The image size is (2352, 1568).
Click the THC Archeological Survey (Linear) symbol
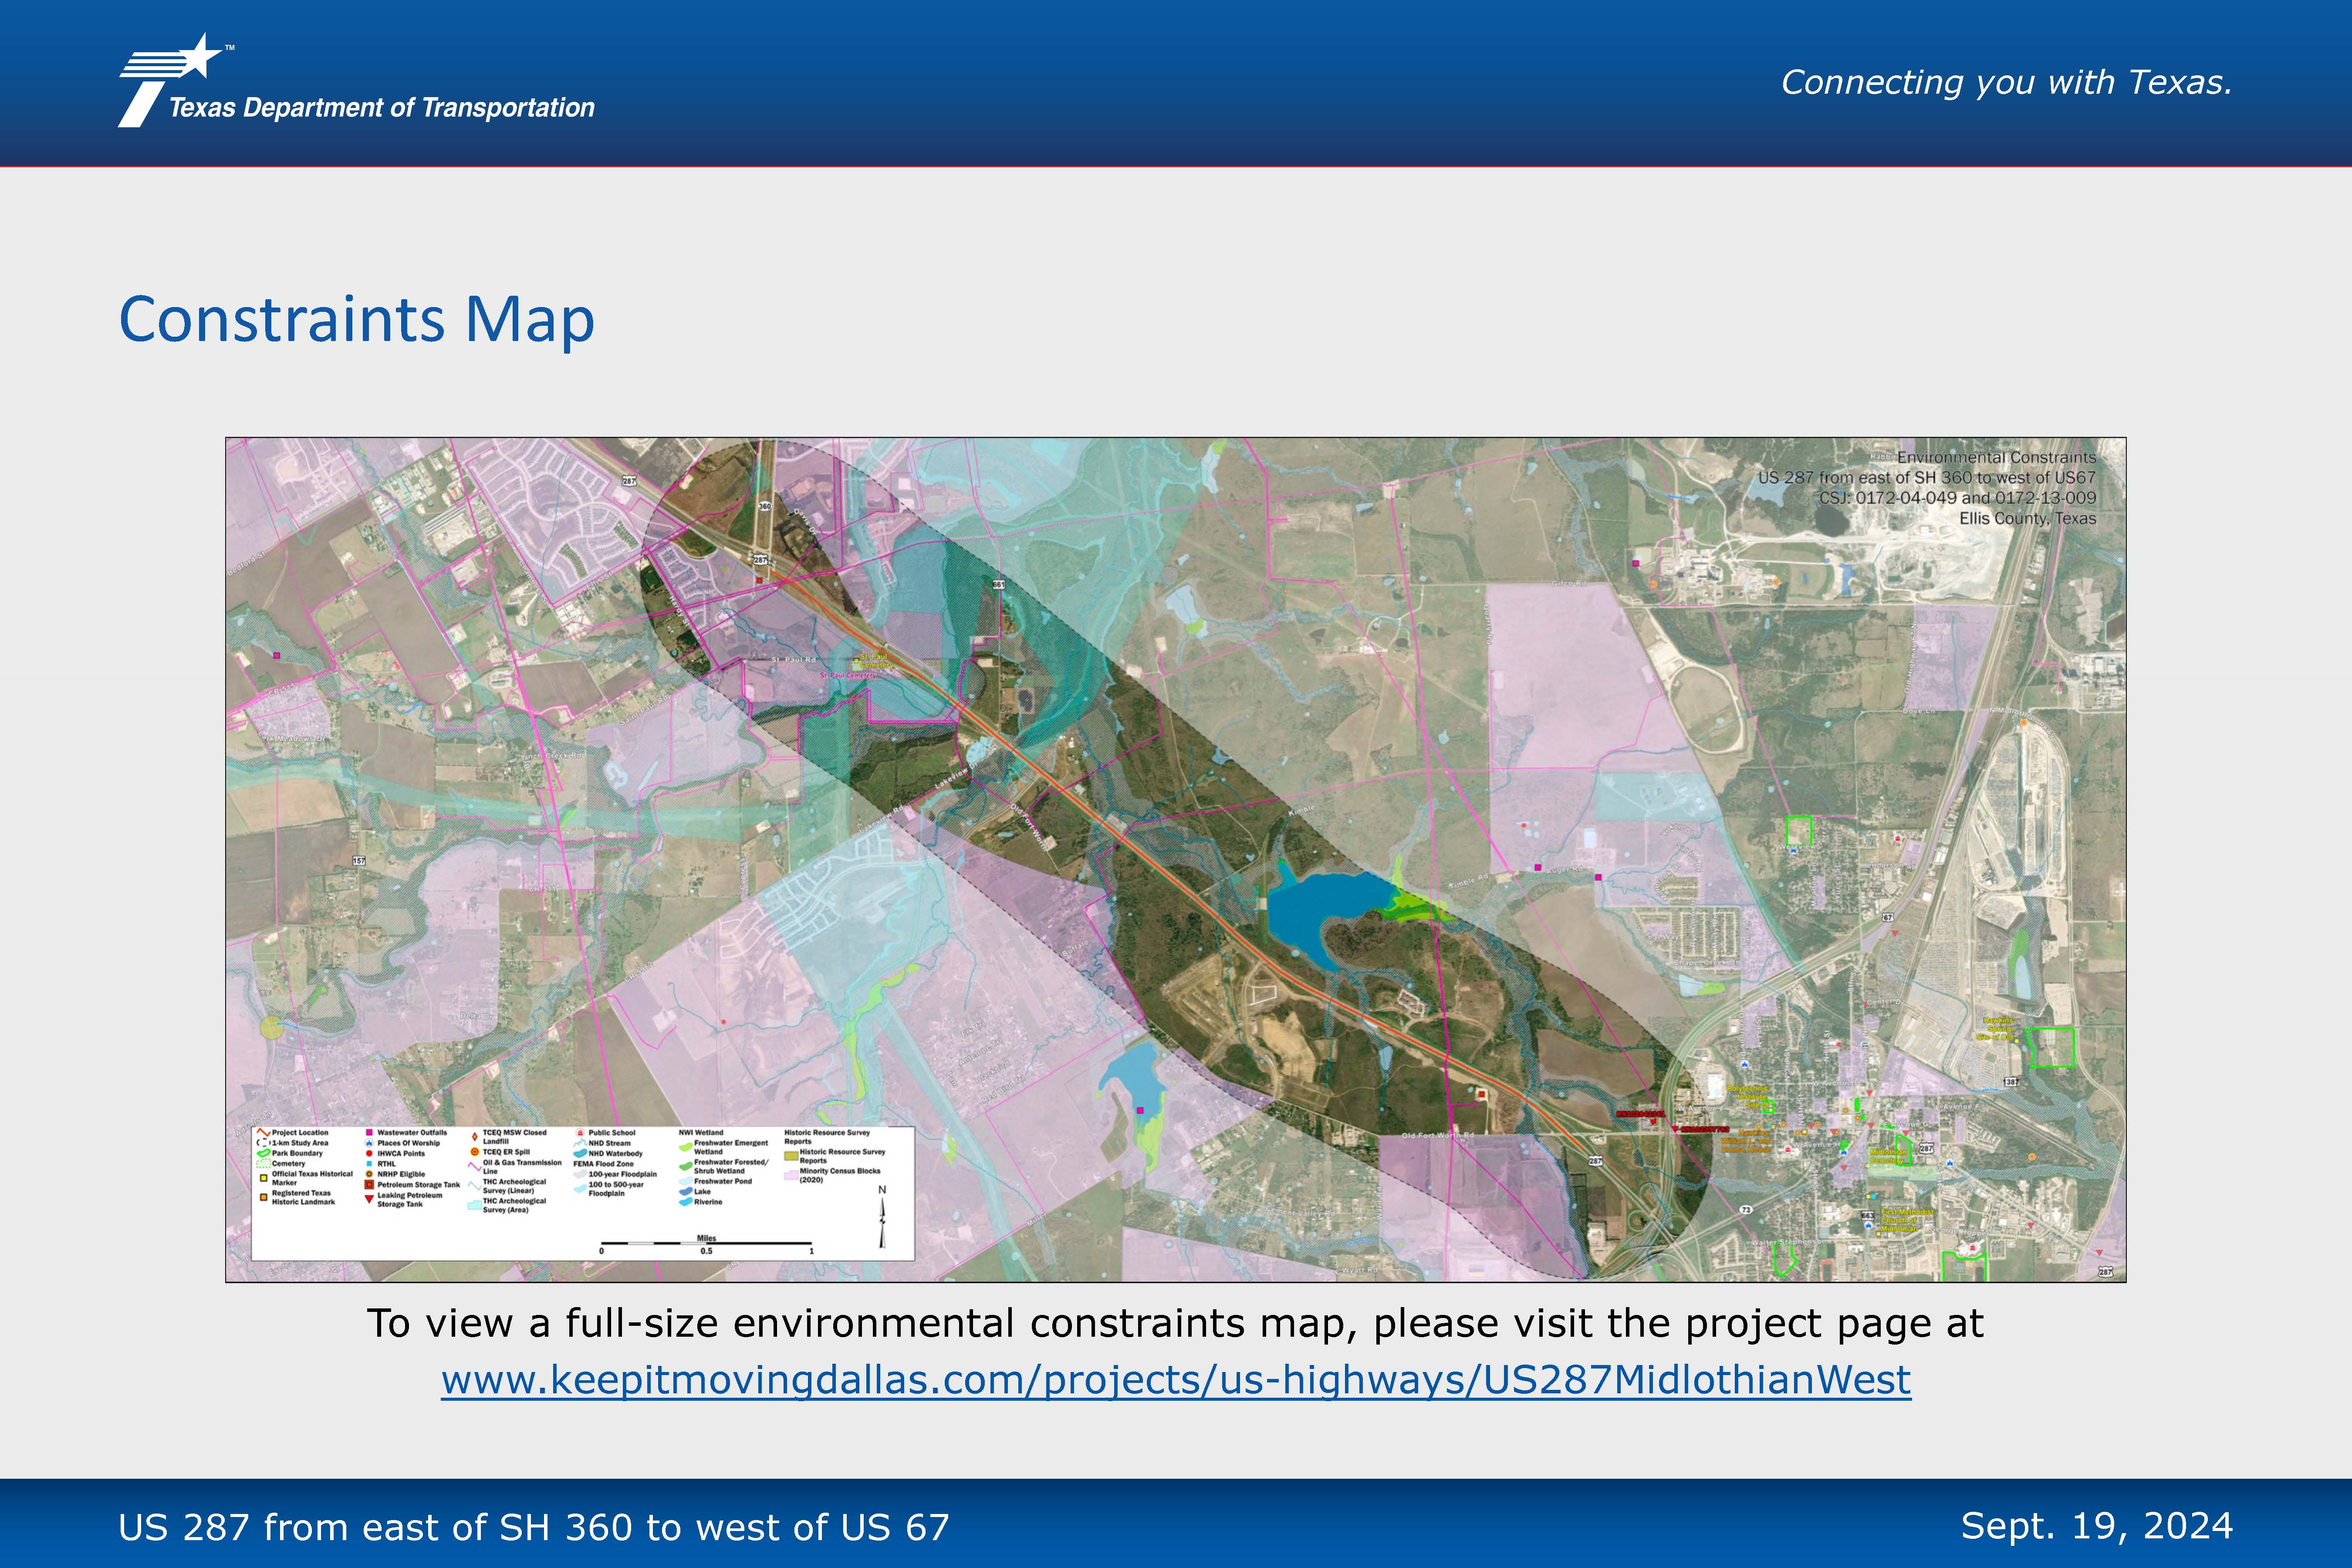(475, 1186)
